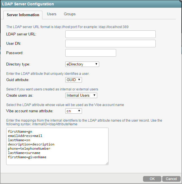This screenshot has width=182, height=184.
Task: Focus the User DN text box
Action: (110, 44)
